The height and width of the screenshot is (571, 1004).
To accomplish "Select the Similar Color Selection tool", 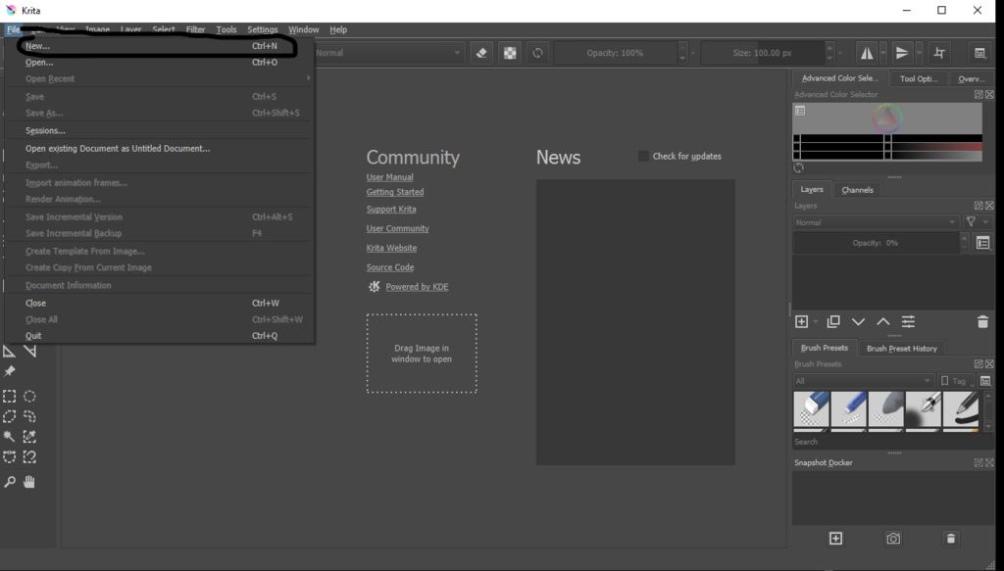I will click(29, 437).
